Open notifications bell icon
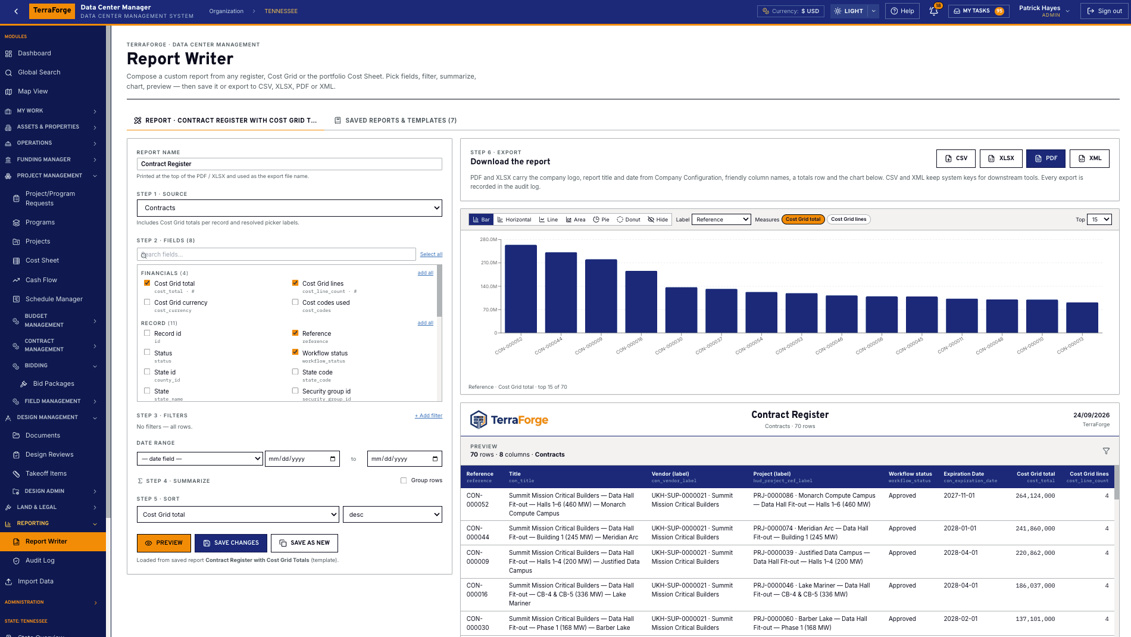This screenshot has height=637, width=1131. click(933, 11)
